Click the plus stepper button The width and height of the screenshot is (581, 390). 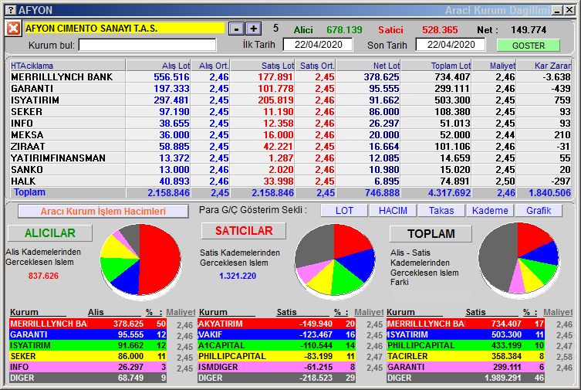pyautogui.click(x=253, y=29)
